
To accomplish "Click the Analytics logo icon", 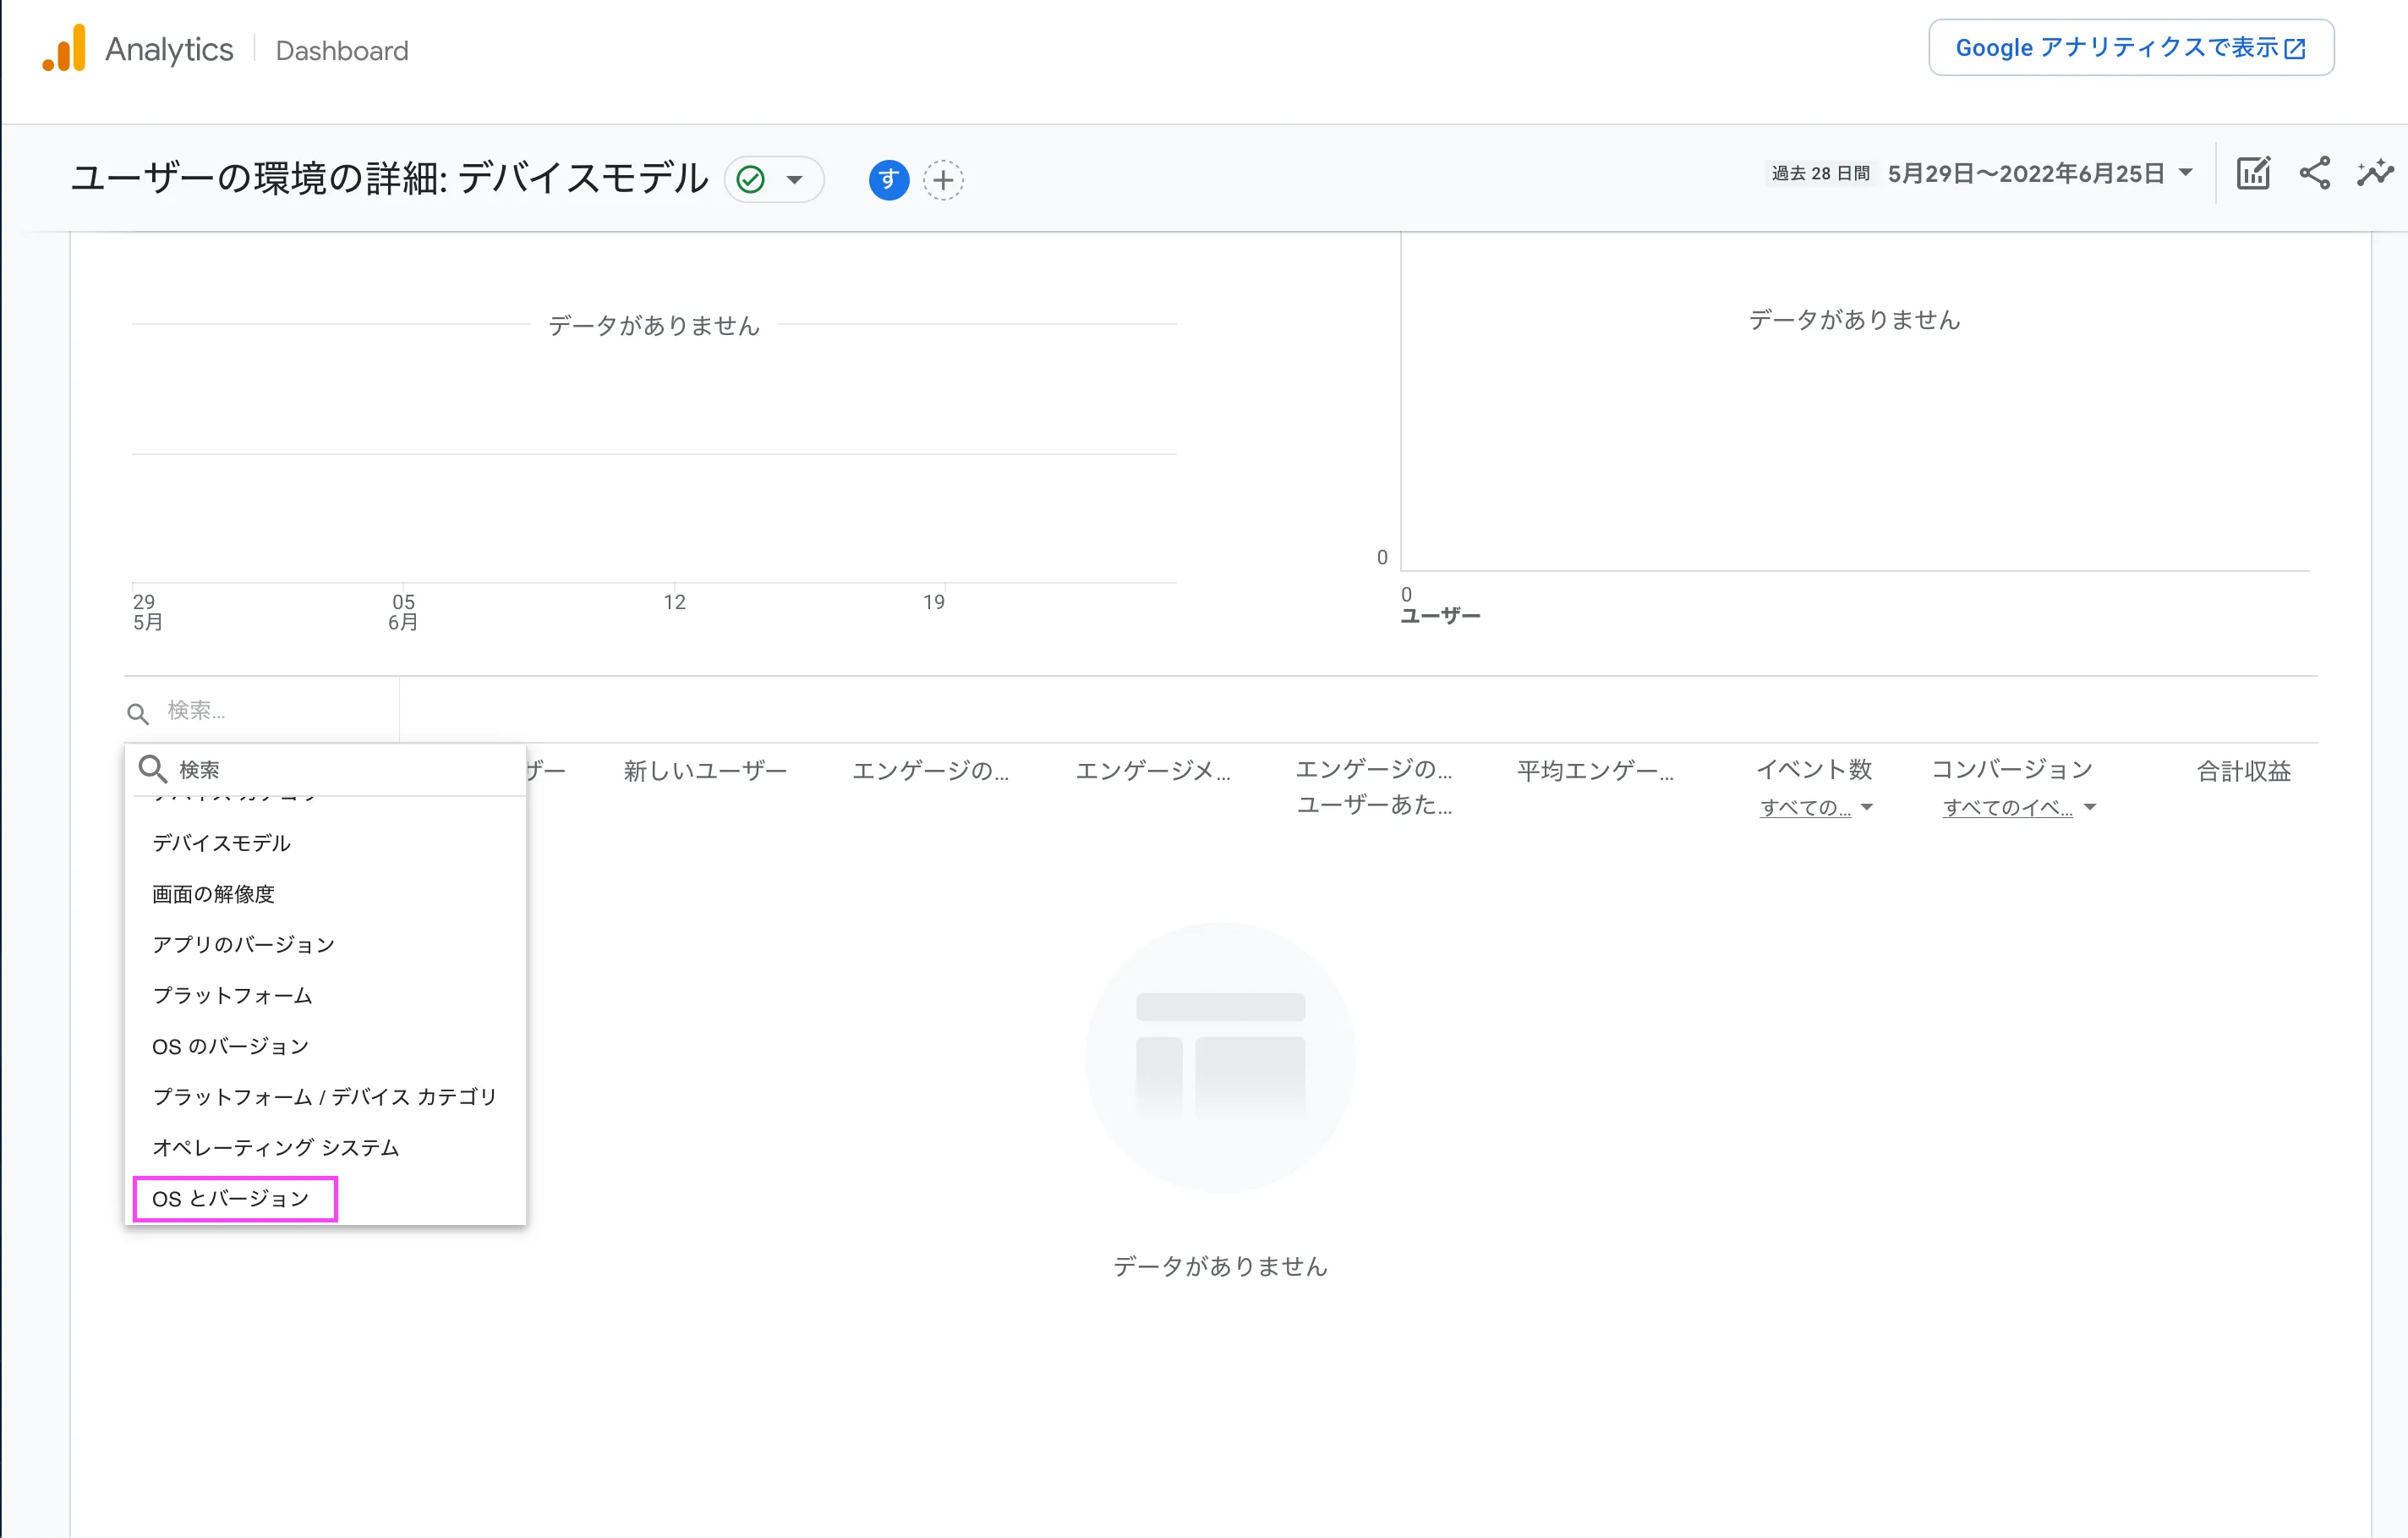I will click(64, 49).
